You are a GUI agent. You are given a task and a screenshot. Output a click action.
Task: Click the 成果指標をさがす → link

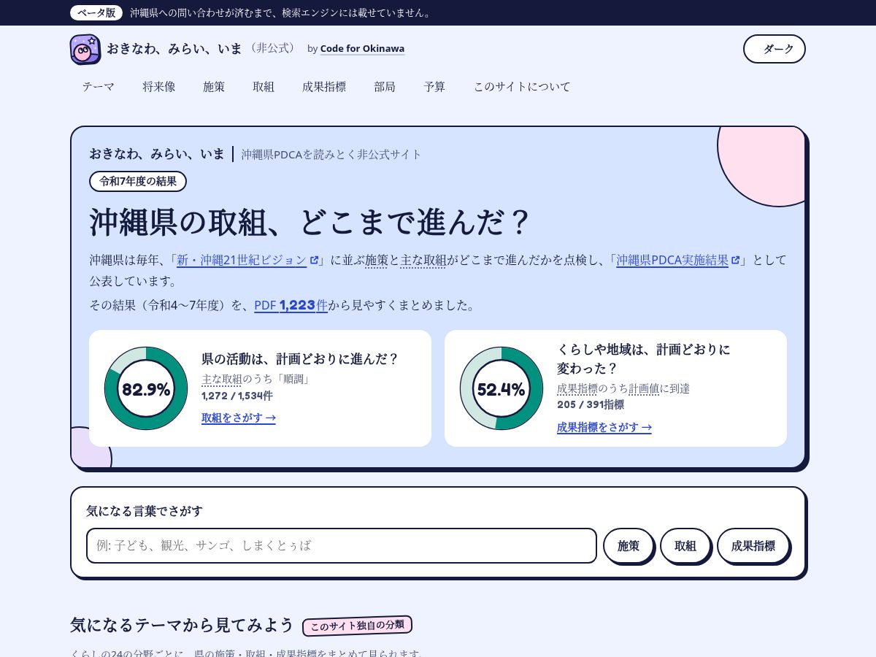tap(604, 427)
